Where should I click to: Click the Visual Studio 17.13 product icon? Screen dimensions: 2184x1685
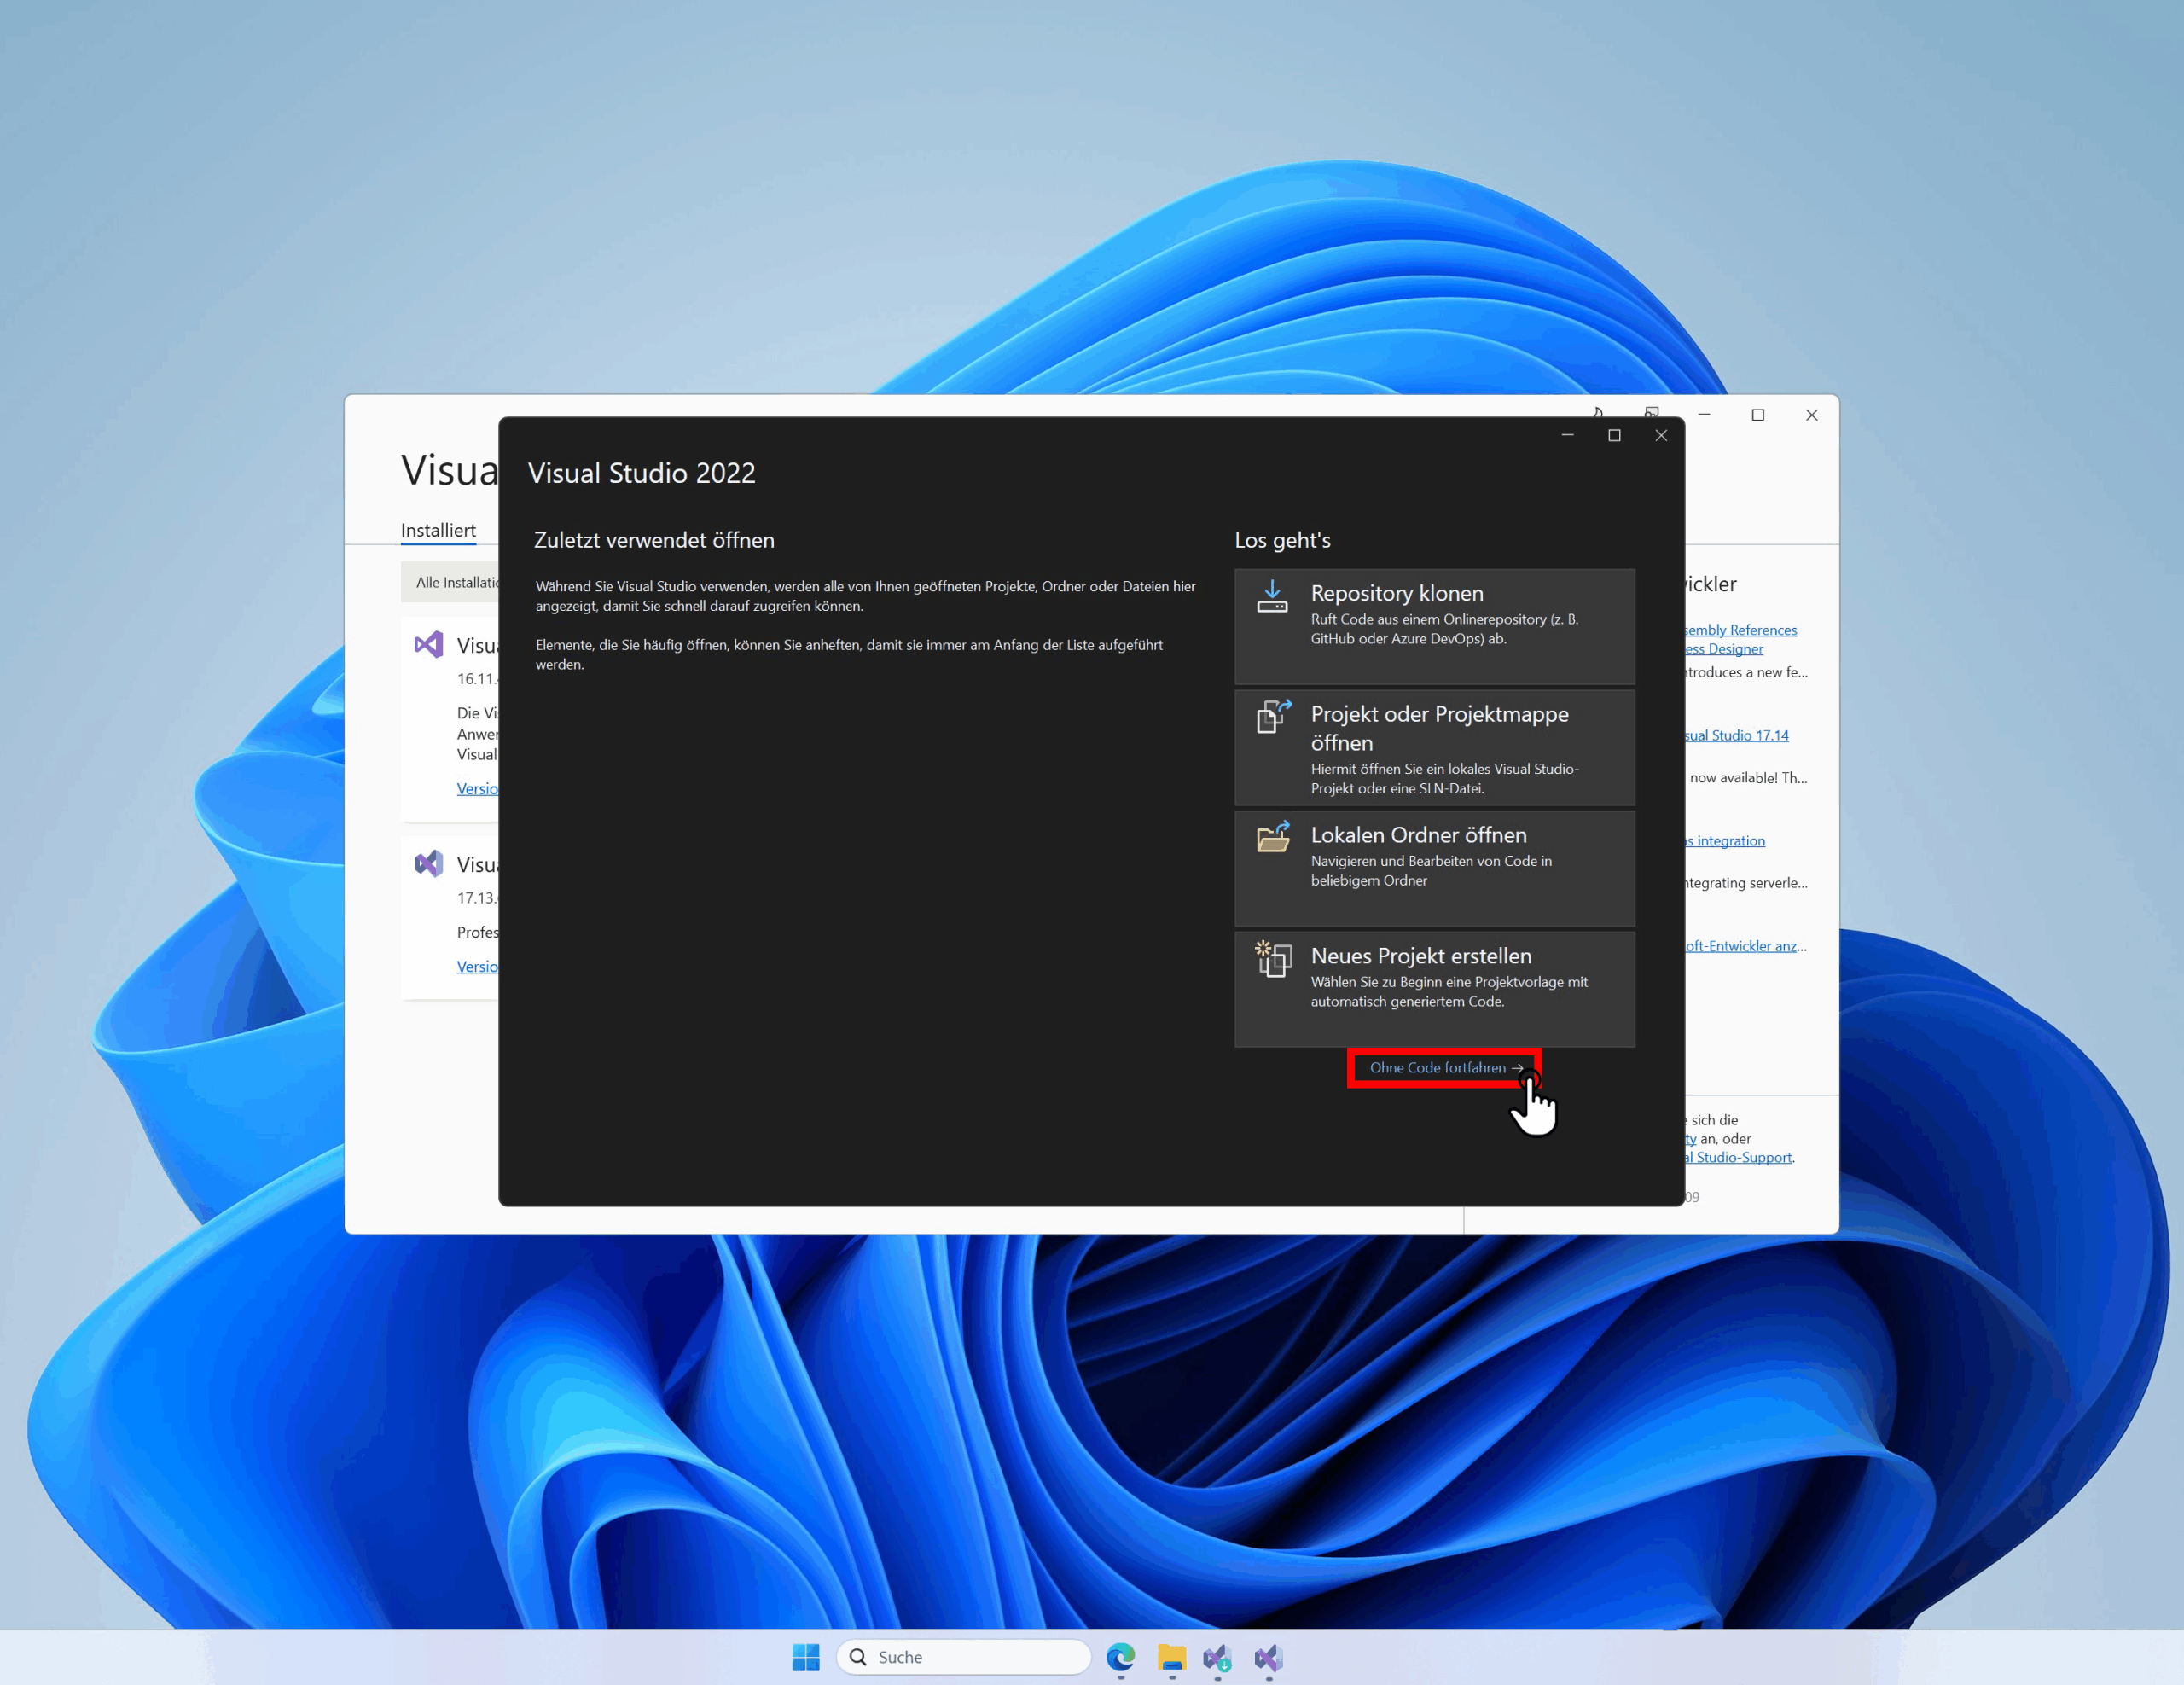(x=429, y=864)
